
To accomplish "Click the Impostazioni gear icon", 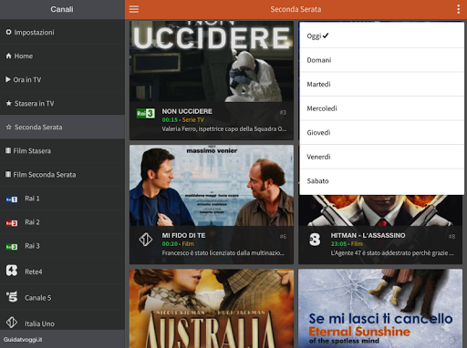I will pyautogui.click(x=8, y=32).
